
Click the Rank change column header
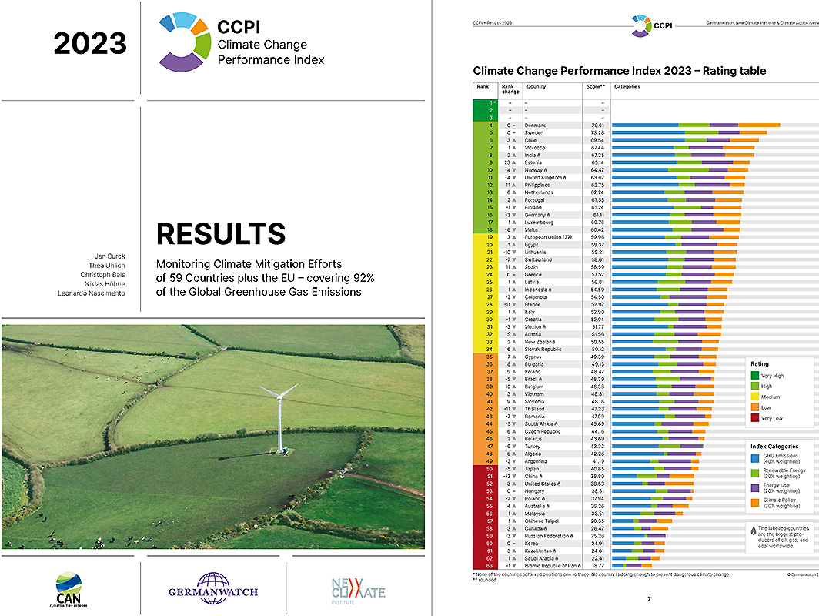tap(510, 89)
